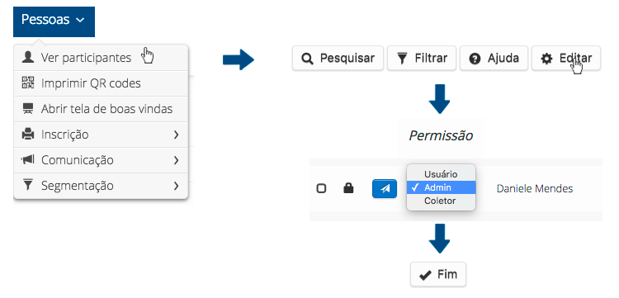Click the megaphone icon for Comunicação

point(28,160)
